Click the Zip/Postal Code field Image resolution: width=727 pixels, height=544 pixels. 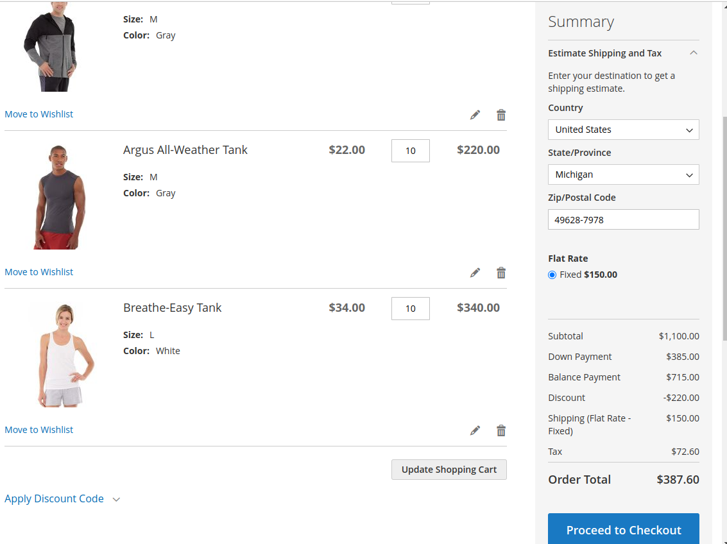pos(623,219)
